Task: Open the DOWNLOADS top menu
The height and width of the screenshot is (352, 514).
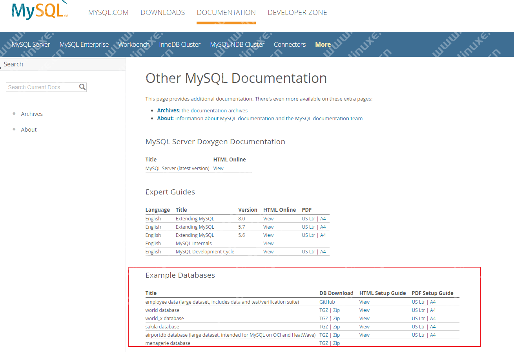Action: tap(163, 13)
